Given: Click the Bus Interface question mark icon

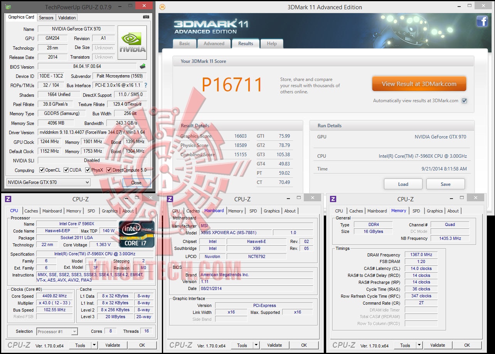Looking at the screenshot, I should (145, 85).
